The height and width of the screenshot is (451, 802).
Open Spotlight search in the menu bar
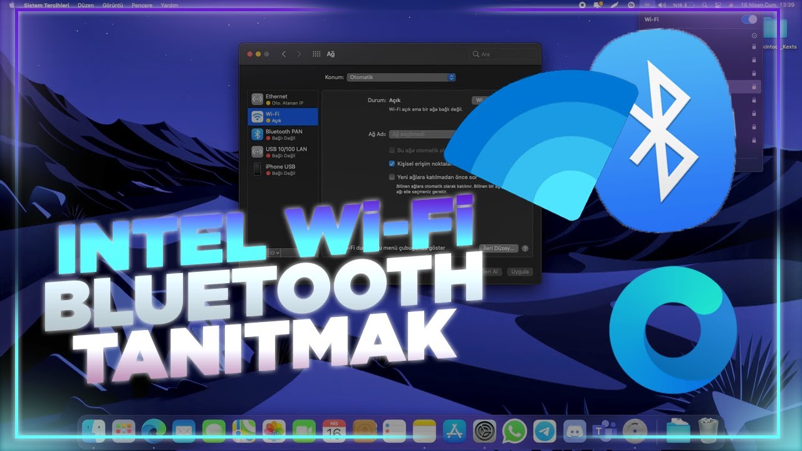706,4
